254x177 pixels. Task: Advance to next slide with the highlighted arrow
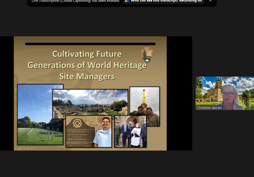(20, 148)
